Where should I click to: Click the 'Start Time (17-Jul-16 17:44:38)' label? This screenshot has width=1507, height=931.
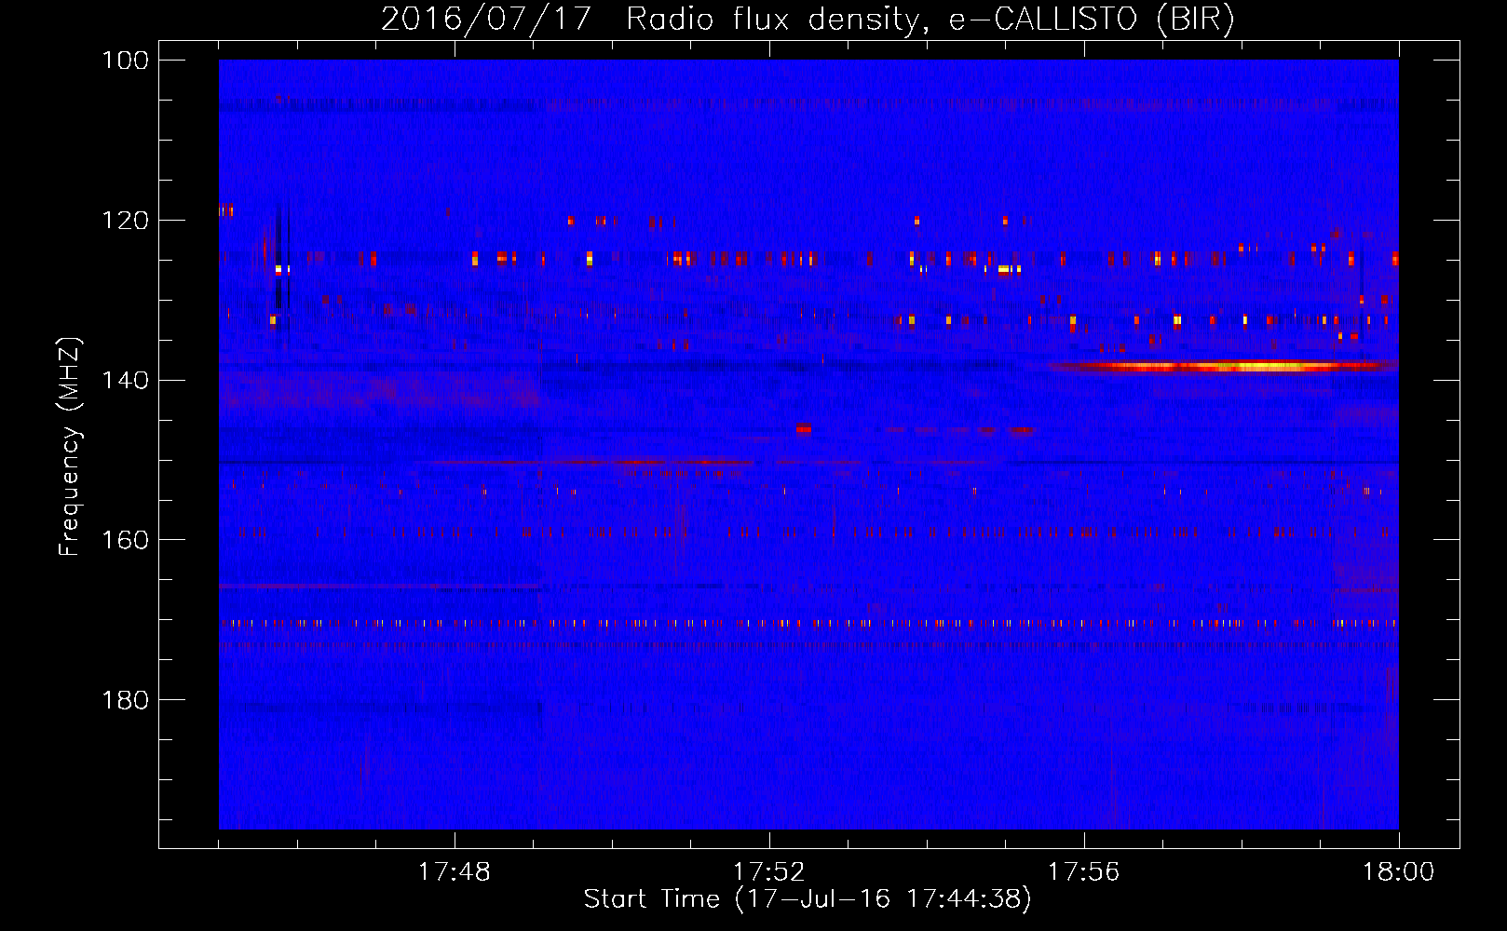808,899
